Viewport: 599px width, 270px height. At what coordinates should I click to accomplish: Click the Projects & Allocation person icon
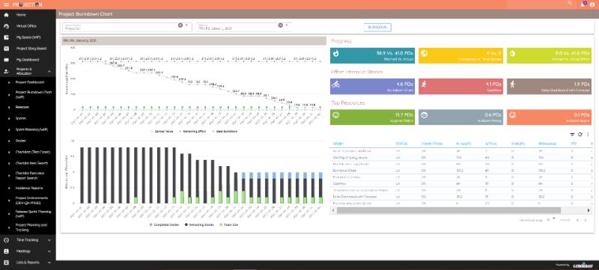tap(6, 71)
